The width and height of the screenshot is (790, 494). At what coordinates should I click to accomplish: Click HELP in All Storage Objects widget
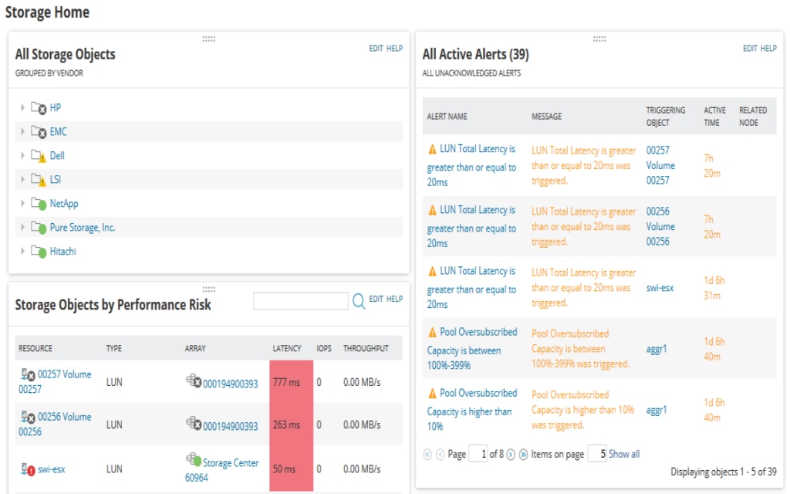[x=395, y=48]
